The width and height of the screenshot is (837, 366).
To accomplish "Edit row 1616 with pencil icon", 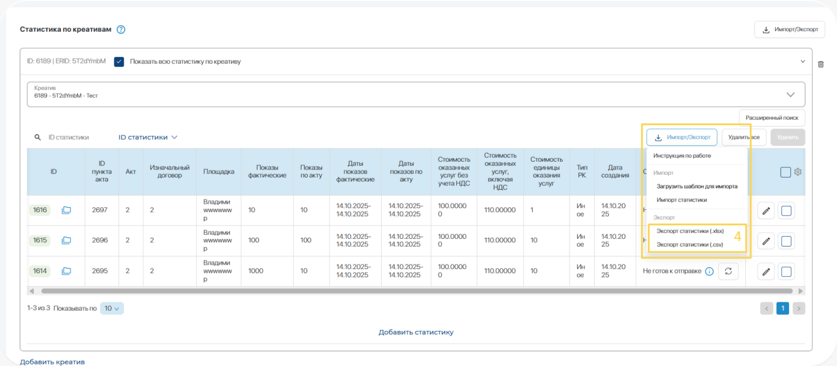I will tap(766, 211).
